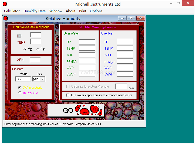Open the Humidity Data menu
Viewport: 196px width, 145px height.
pos(35,11)
